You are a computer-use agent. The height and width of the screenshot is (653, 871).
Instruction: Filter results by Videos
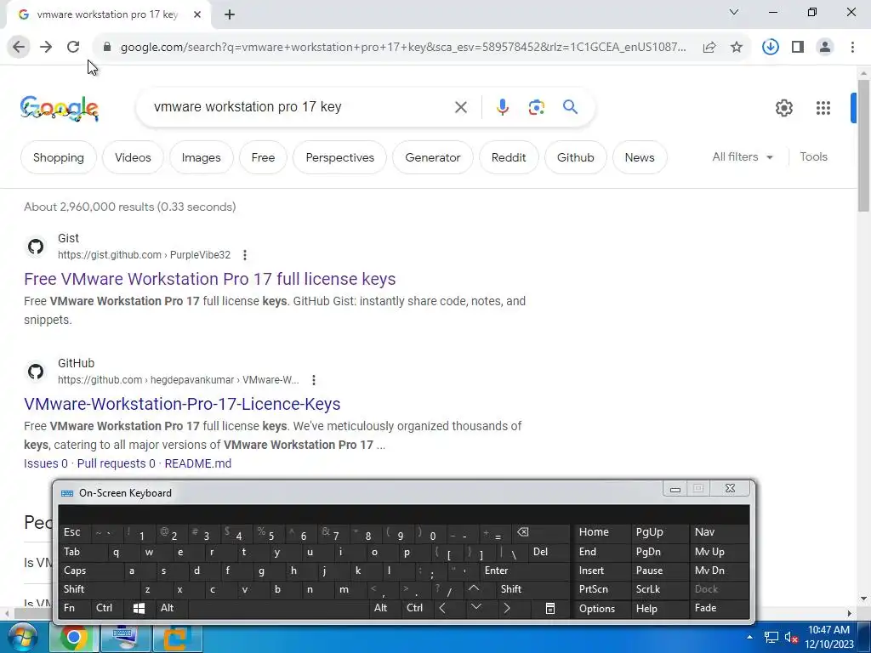pyautogui.click(x=133, y=157)
